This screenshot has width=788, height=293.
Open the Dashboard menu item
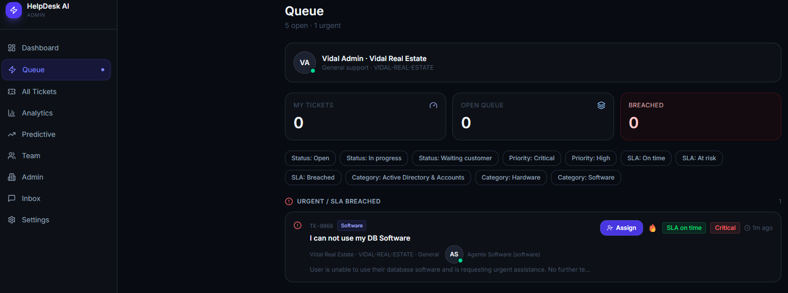coord(56,48)
